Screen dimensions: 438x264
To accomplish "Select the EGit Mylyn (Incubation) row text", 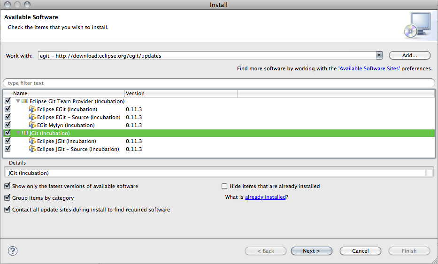I will 66,125.
